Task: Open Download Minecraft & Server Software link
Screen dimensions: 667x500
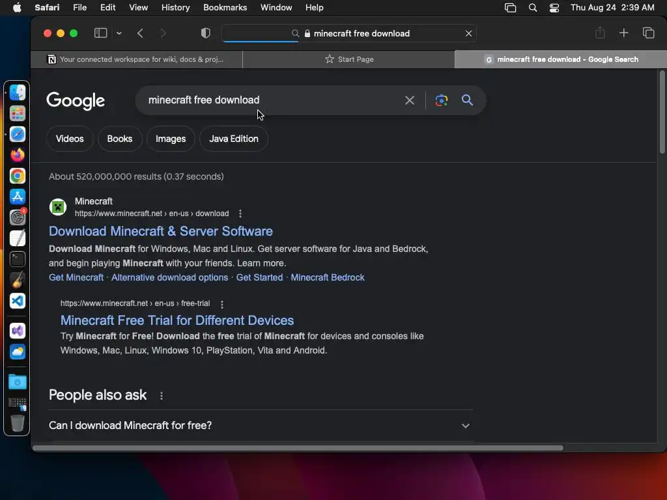Action: pos(161,231)
